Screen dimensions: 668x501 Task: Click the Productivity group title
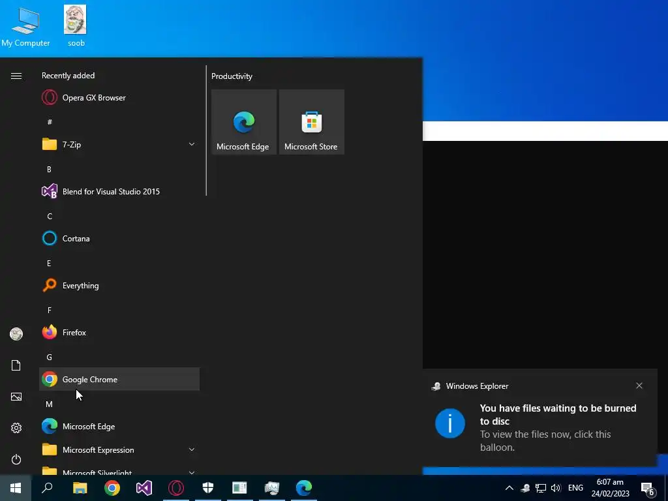(x=232, y=76)
